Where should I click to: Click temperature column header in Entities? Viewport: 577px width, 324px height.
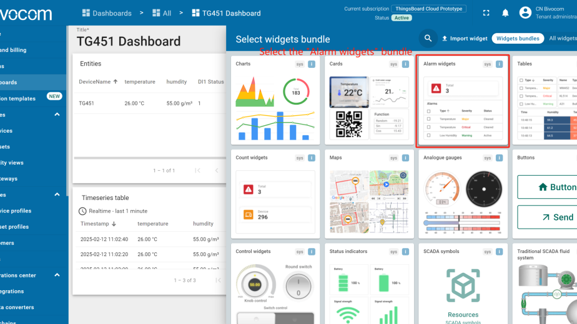tap(139, 82)
